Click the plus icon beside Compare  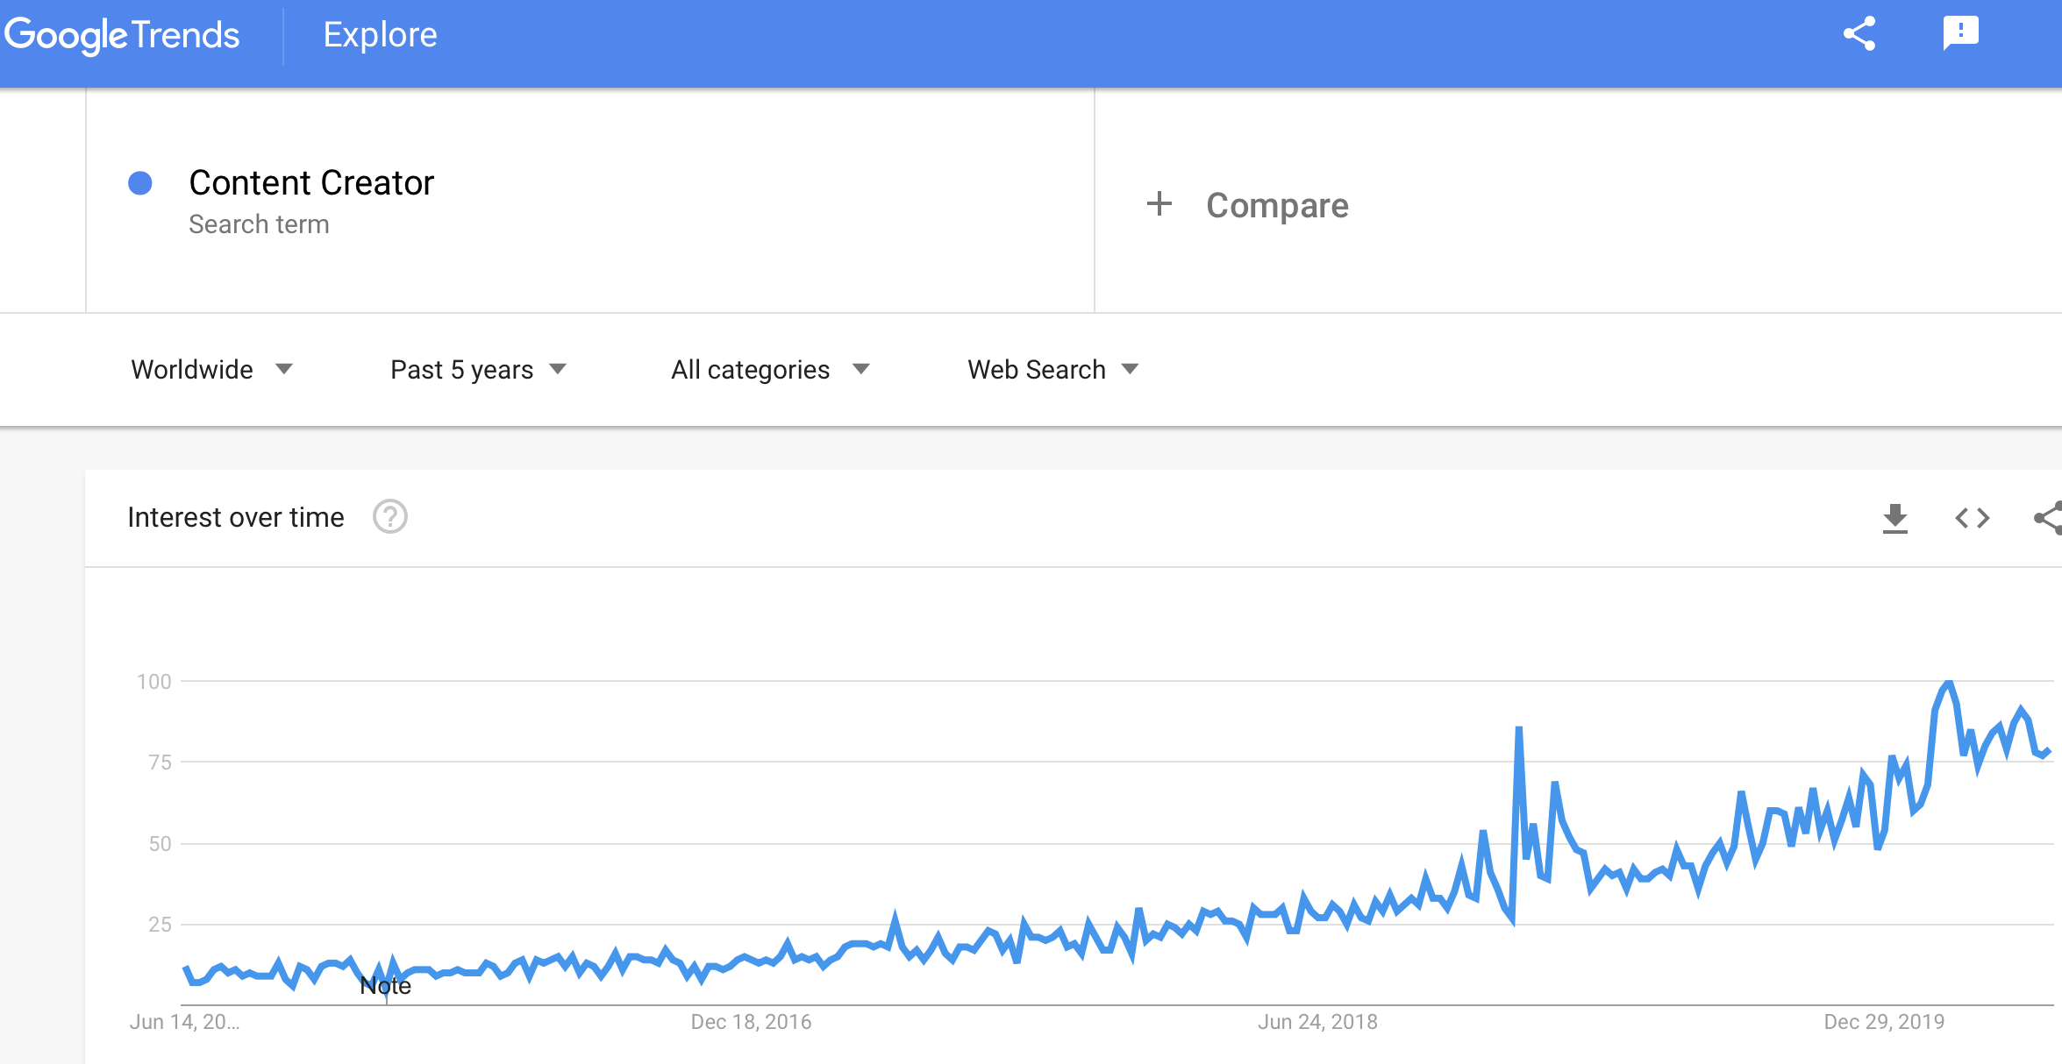tap(1159, 204)
